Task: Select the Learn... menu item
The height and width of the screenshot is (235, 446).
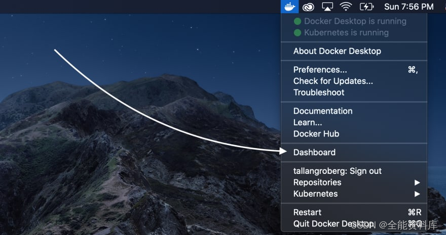Action: click(x=354, y=122)
